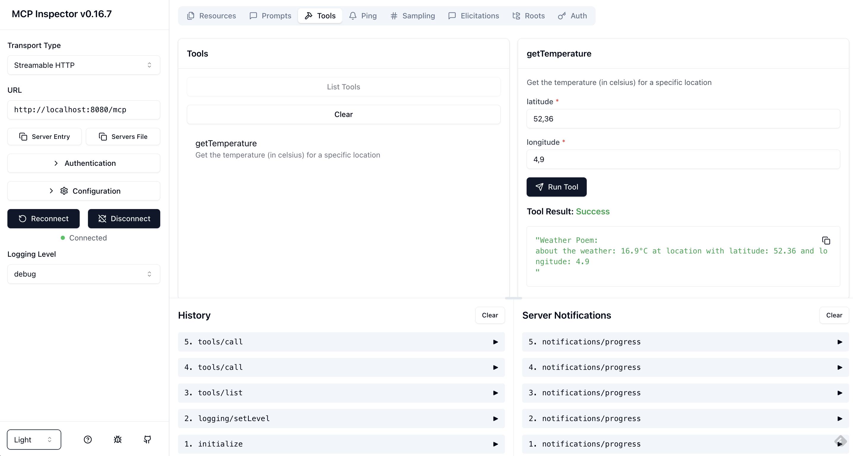Expand the Configuration section
Image resolution: width=853 pixels, height=456 pixels.
click(84, 191)
